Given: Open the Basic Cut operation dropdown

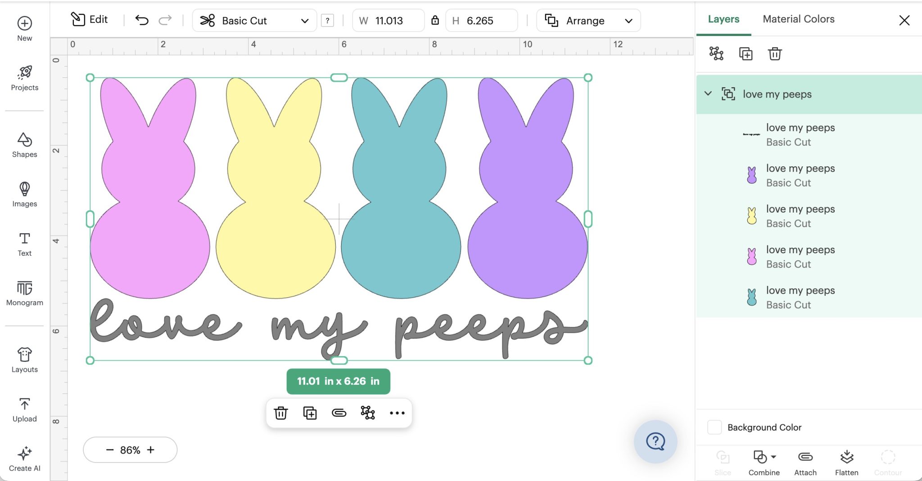Looking at the screenshot, I should click(x=254, y=20).
